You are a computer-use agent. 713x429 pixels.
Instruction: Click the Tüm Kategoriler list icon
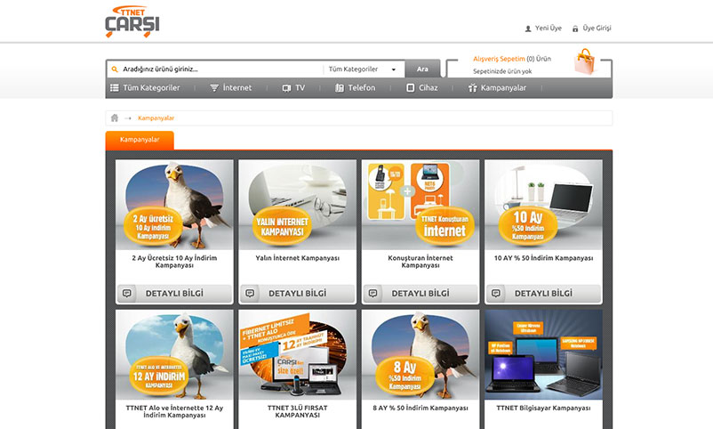point(115,88)
